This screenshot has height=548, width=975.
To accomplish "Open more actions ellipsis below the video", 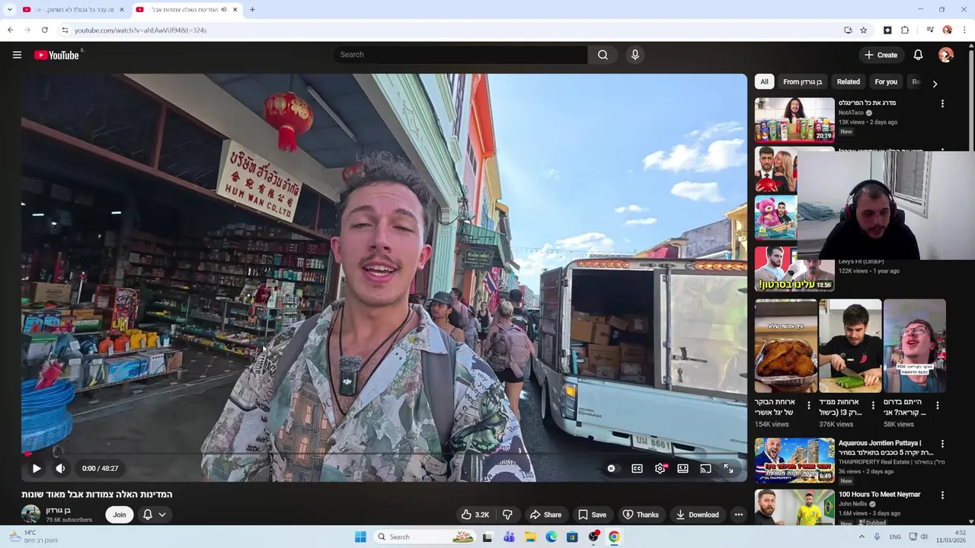I will pos(738,515).
